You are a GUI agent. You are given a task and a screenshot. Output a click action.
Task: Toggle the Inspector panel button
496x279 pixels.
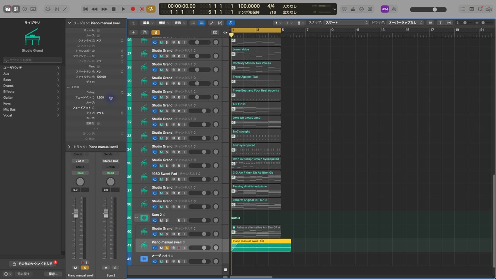(x=16, y=9)
